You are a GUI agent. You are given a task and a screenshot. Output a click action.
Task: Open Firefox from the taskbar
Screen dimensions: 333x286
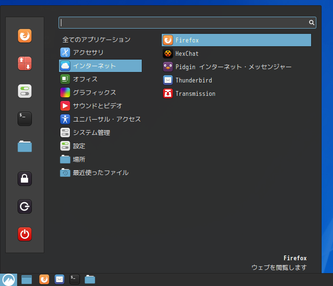[x=44, y=279]
